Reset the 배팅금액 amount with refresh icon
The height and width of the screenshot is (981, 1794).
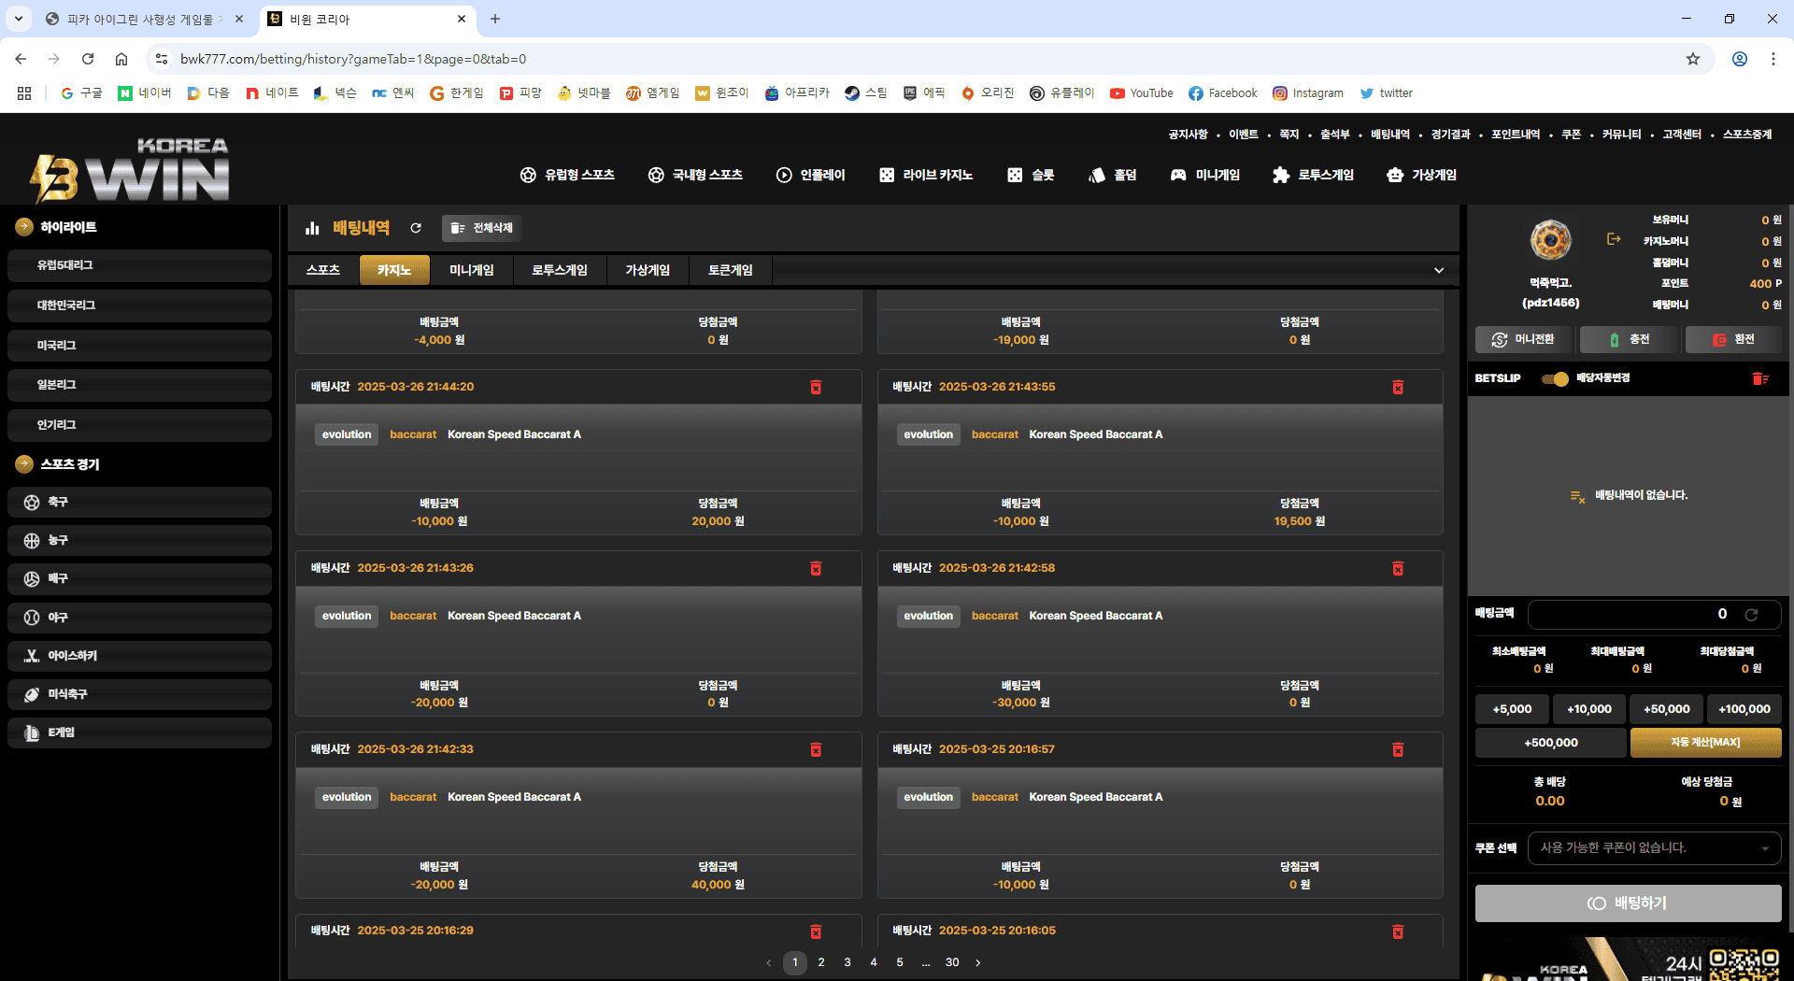pos(1751,614)
